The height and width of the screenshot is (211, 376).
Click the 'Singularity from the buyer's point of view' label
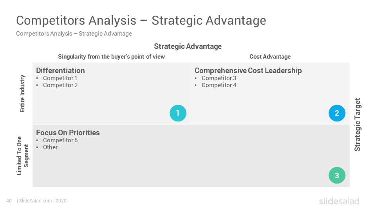[112, 57]
